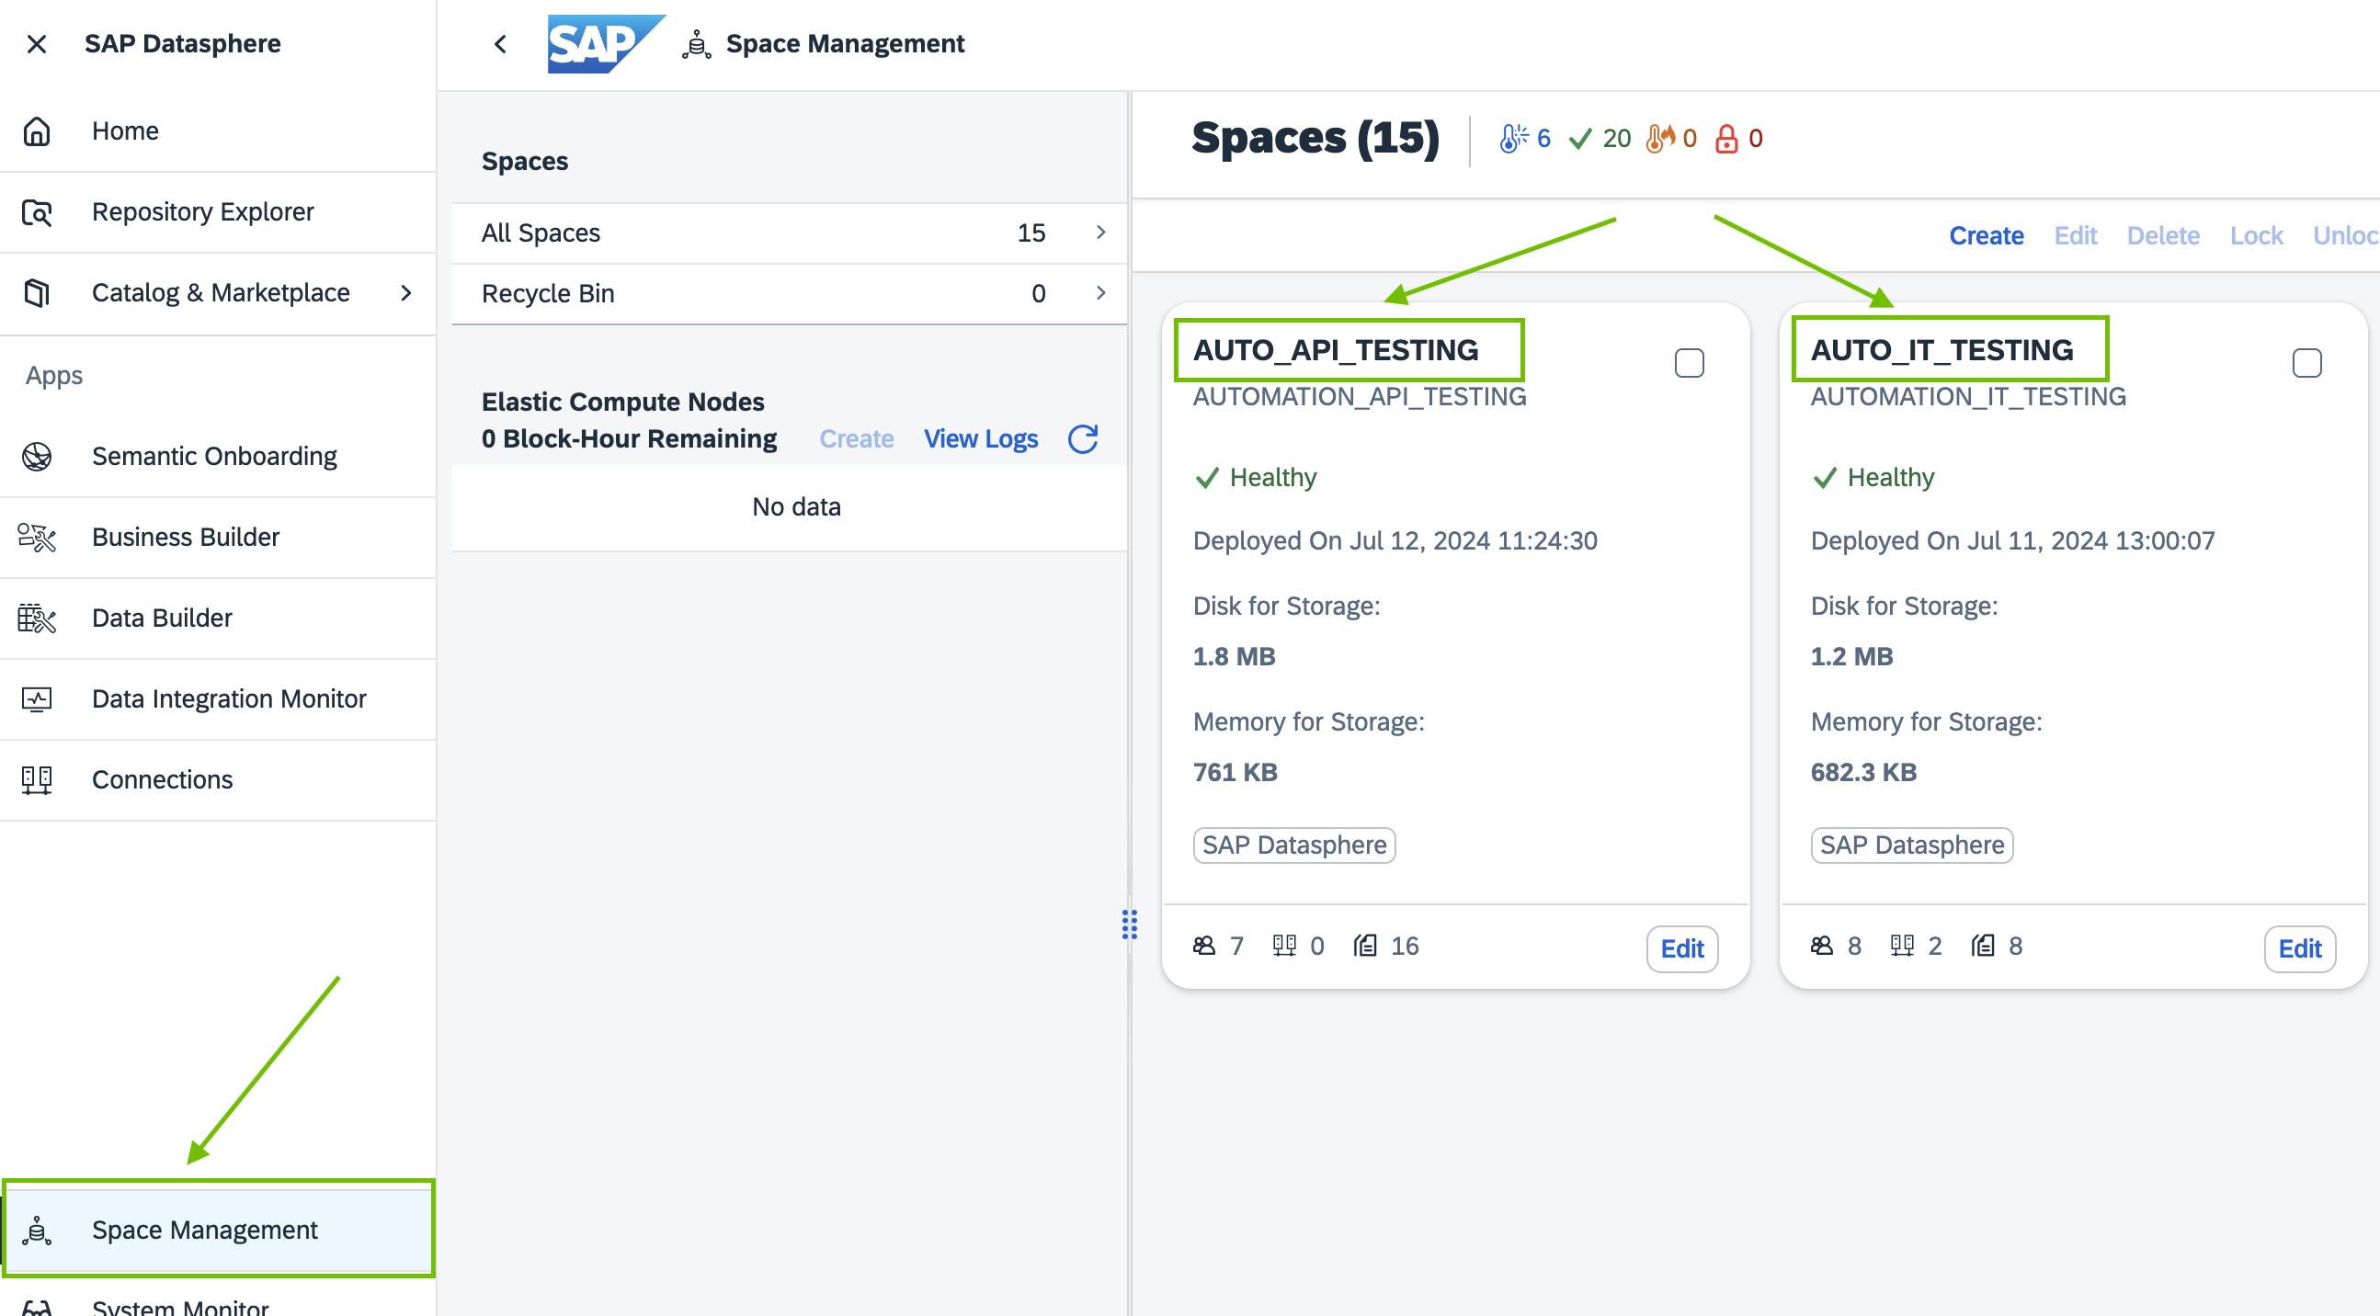Image resolution: width=2380 pixels, height=1316 pixels.
Task: Expand the All Spaces row
Action: [x=1099, y=233]
